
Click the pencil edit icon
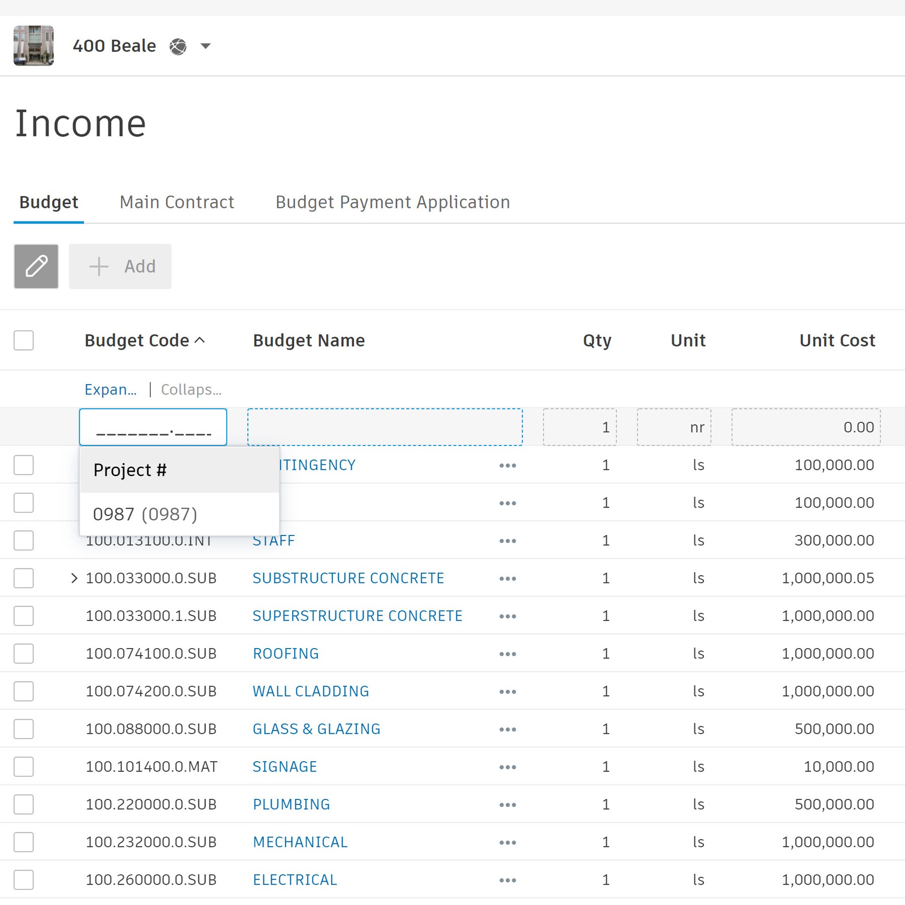[x=36, y=266]
